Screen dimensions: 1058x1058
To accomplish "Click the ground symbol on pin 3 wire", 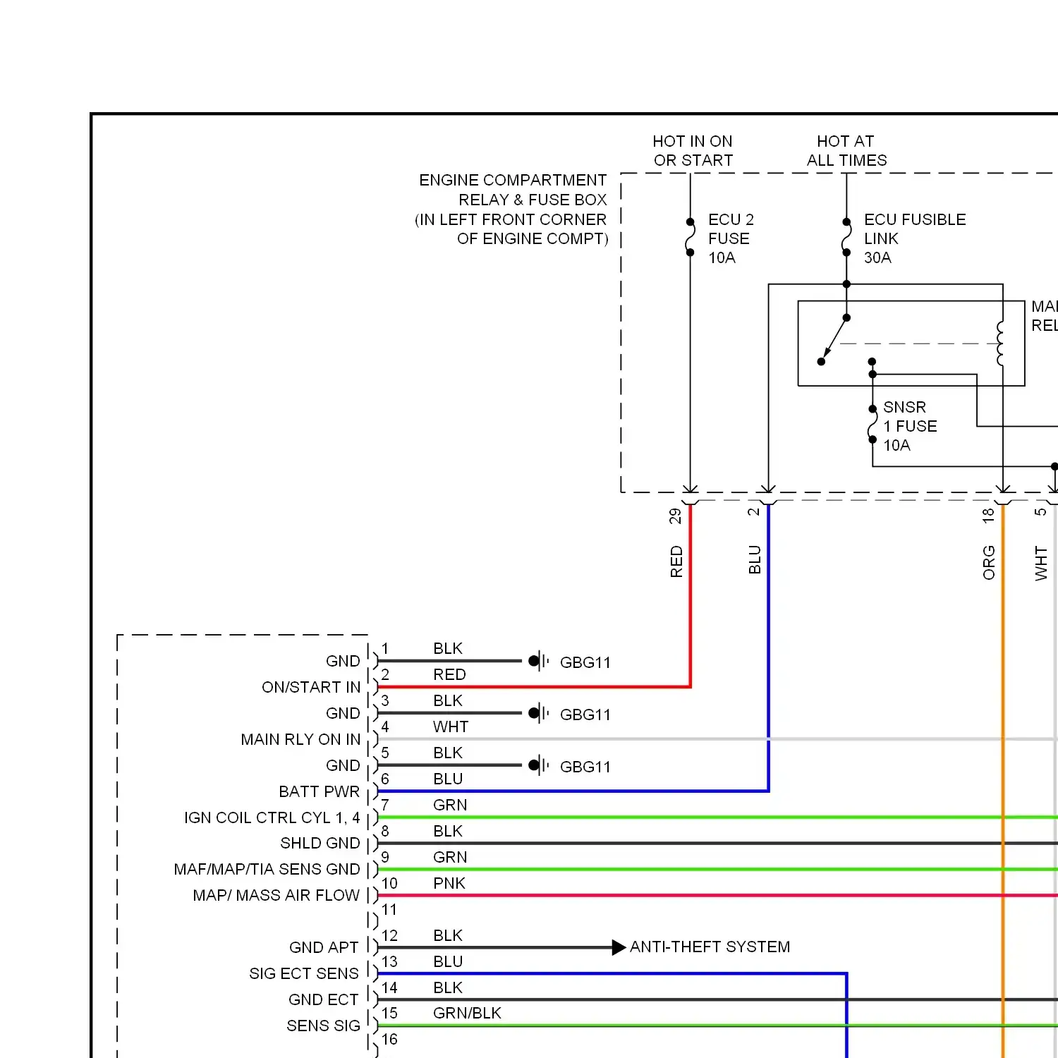I will 539,714.
